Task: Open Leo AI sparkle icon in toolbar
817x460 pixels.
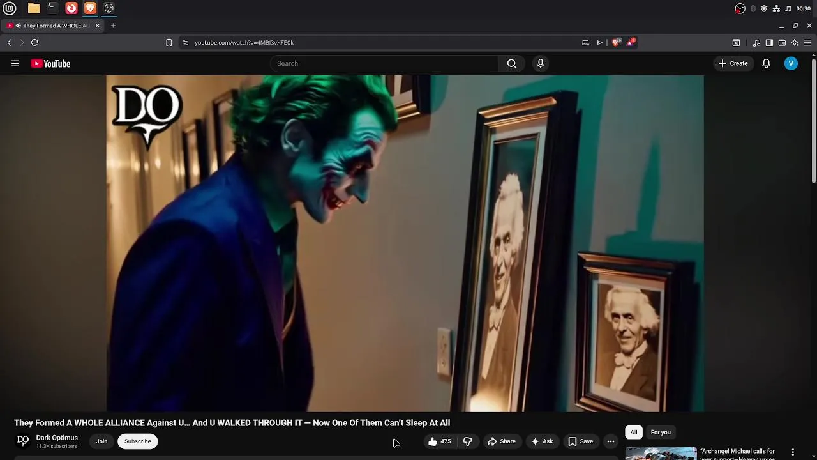Action: pyautogui.click(x=795, y=42)
